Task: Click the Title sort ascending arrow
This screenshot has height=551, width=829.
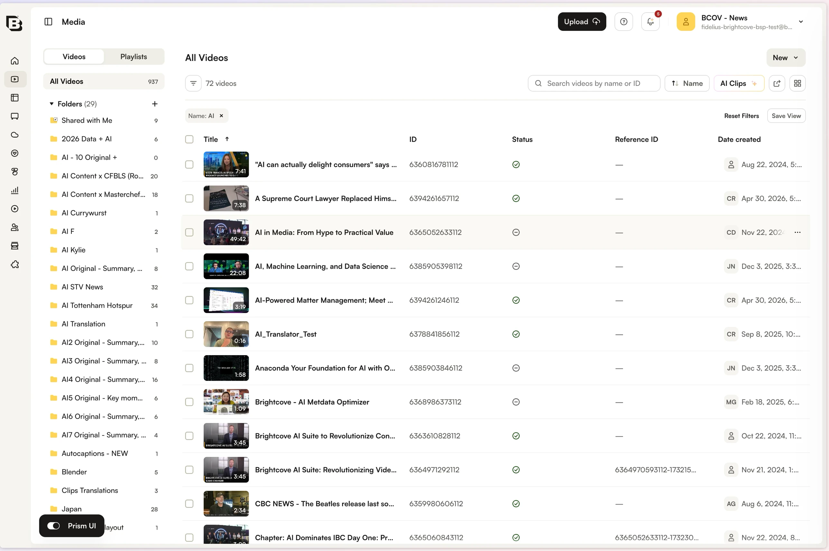Action: tap(227, 139)
